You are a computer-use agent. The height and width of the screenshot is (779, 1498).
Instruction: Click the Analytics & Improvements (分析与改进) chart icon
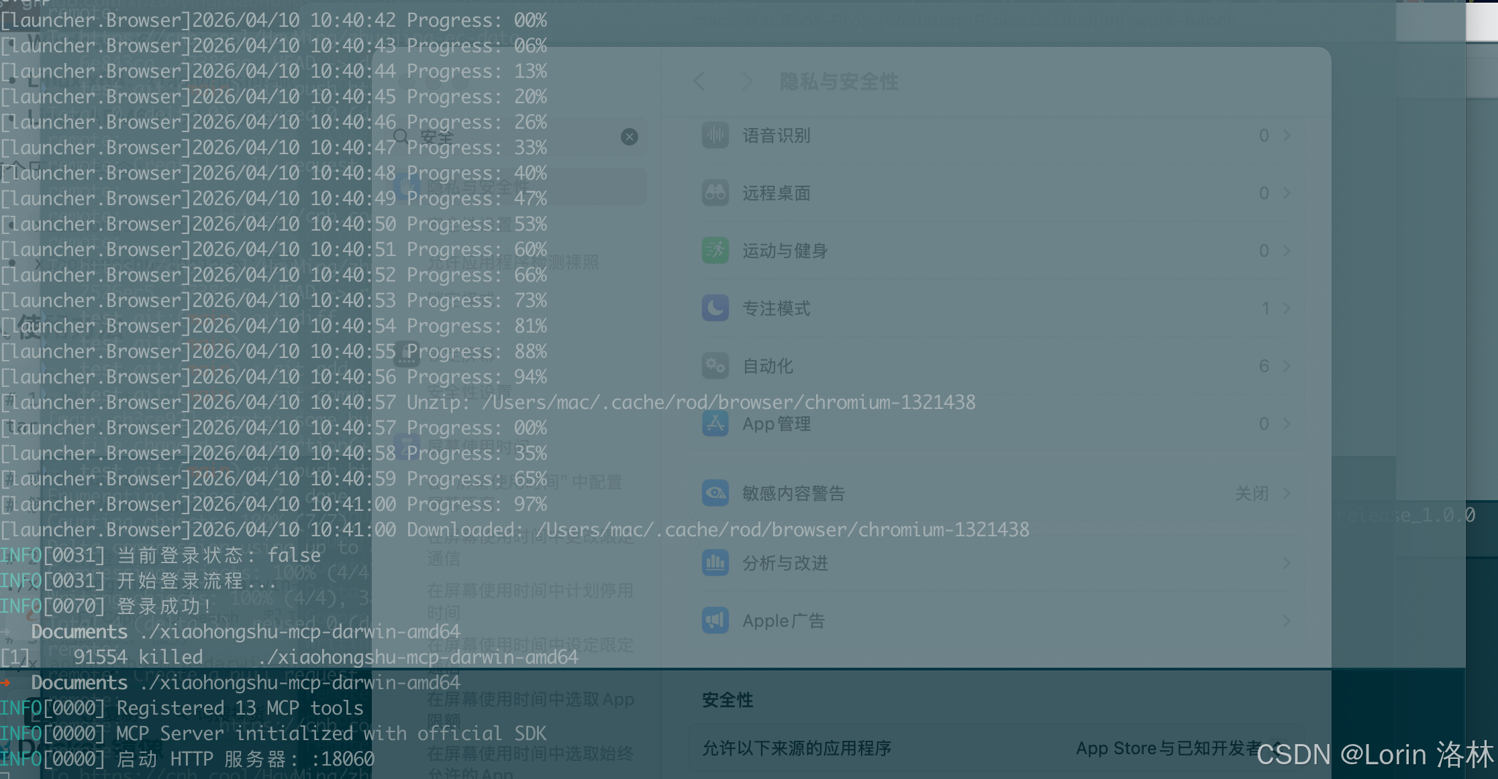[x=715, y=563]
